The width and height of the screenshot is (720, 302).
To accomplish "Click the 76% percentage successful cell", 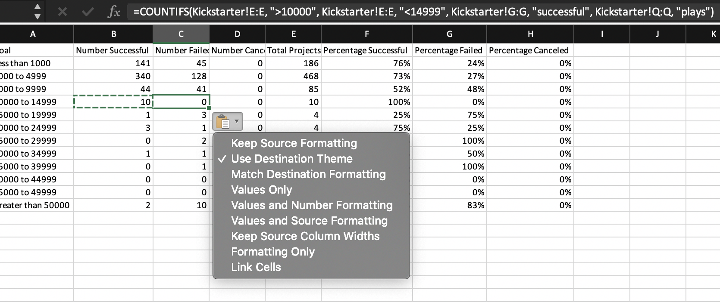I will point(367,63).
